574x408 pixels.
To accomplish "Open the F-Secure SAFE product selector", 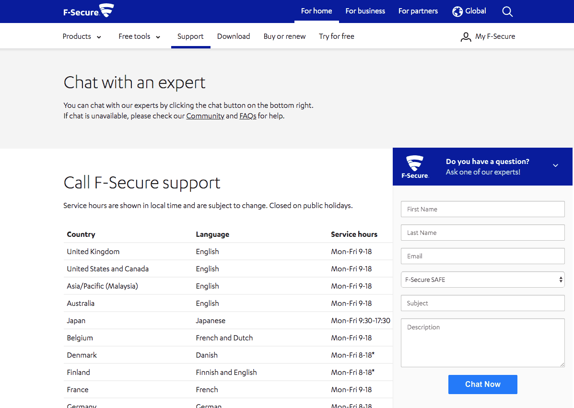I will [482, 279].
